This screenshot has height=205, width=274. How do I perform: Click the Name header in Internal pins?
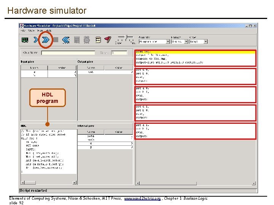(x=91, y=132)
